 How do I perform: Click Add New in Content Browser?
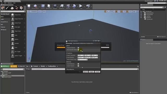[5, 66]
